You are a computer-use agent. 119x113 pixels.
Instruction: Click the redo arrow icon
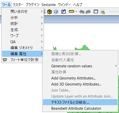pyautogui.click(x=88, y=12)
